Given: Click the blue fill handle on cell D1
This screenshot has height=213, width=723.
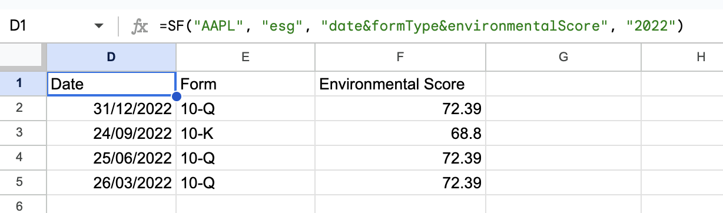Looking at the screenshot, I should (x=176, y=96).
